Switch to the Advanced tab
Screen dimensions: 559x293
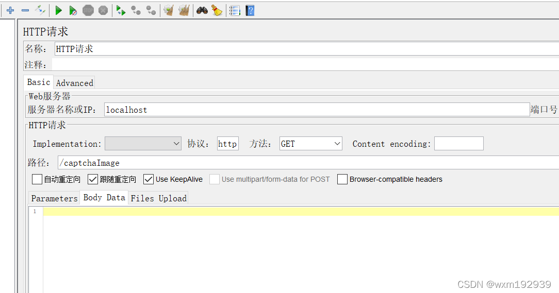[x=74, y=83]
